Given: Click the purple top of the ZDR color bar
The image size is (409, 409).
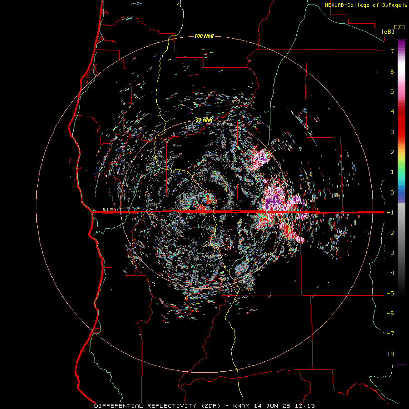Looking at the screenshot, I should [401, 45].
